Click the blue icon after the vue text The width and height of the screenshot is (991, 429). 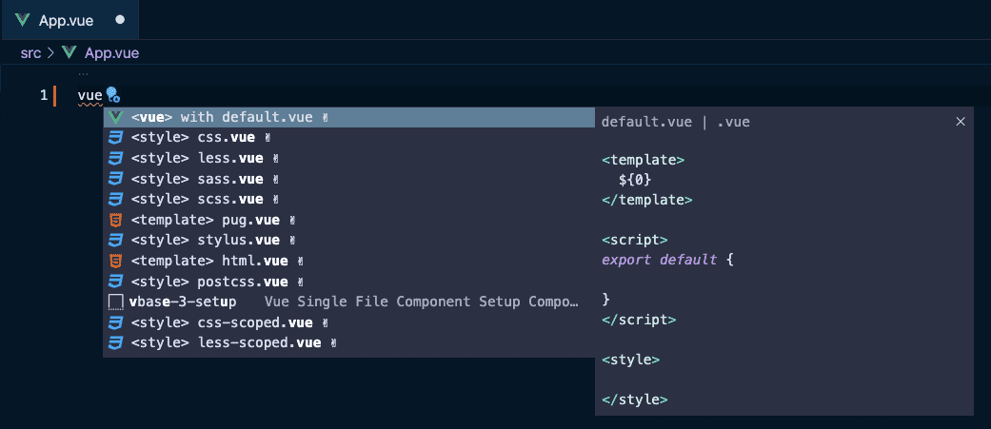pos(113,95)
